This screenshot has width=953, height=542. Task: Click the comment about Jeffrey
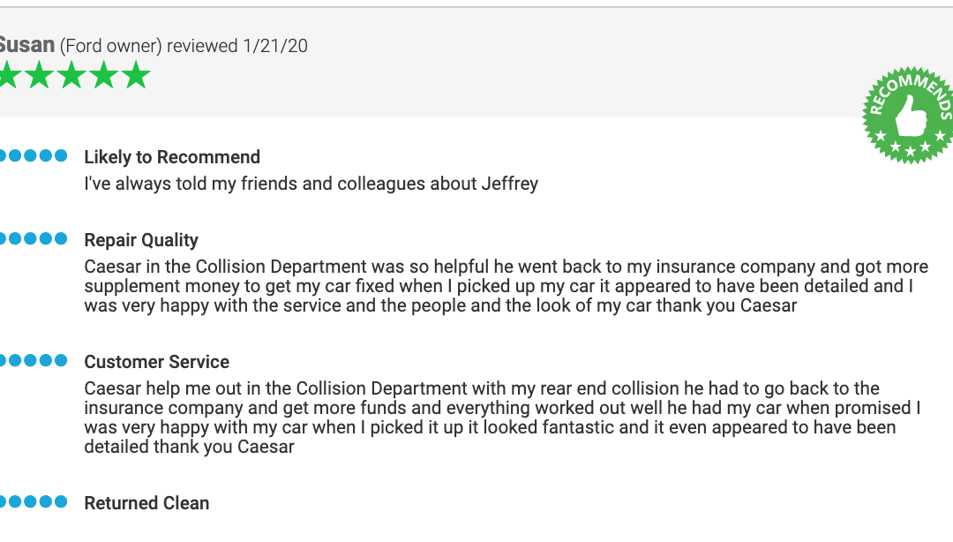click(x=311, y=184)
